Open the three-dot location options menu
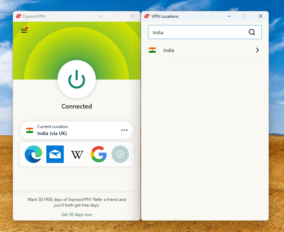The height and width of the screenshot is (232, 284). coord(124,130)
